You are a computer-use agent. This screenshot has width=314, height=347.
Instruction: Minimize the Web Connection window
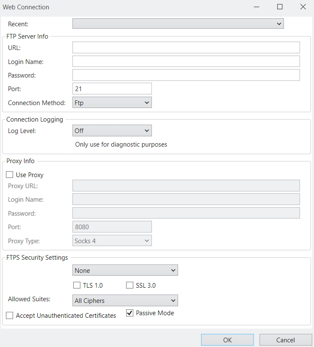[x=256, y=7]
